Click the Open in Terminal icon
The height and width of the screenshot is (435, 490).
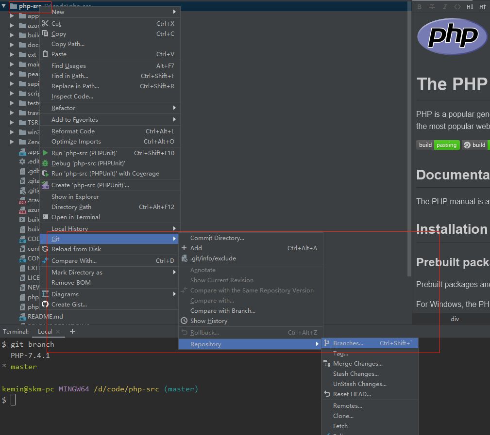[x=45, y=217]
